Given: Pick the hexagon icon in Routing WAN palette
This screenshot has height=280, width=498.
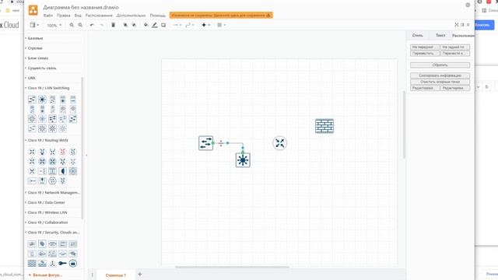Looking at the screenshot, I should point(52,181).
